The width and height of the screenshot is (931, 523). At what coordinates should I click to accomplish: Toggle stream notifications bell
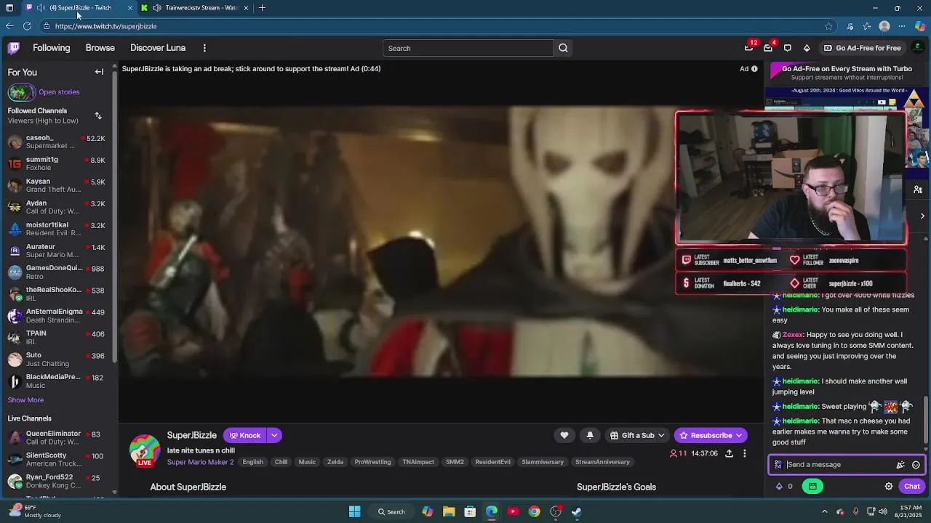tap(590, 435)
